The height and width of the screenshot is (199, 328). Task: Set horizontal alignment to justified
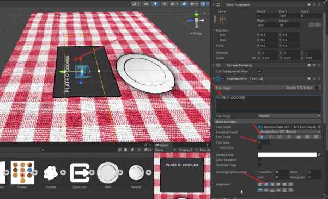278,184
